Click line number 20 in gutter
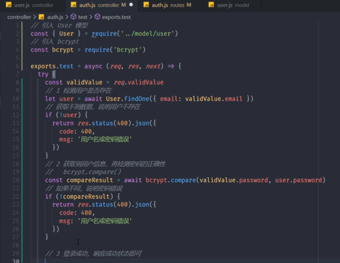The width and height of the screenshot is (340, 263). (x=15, y=180)
